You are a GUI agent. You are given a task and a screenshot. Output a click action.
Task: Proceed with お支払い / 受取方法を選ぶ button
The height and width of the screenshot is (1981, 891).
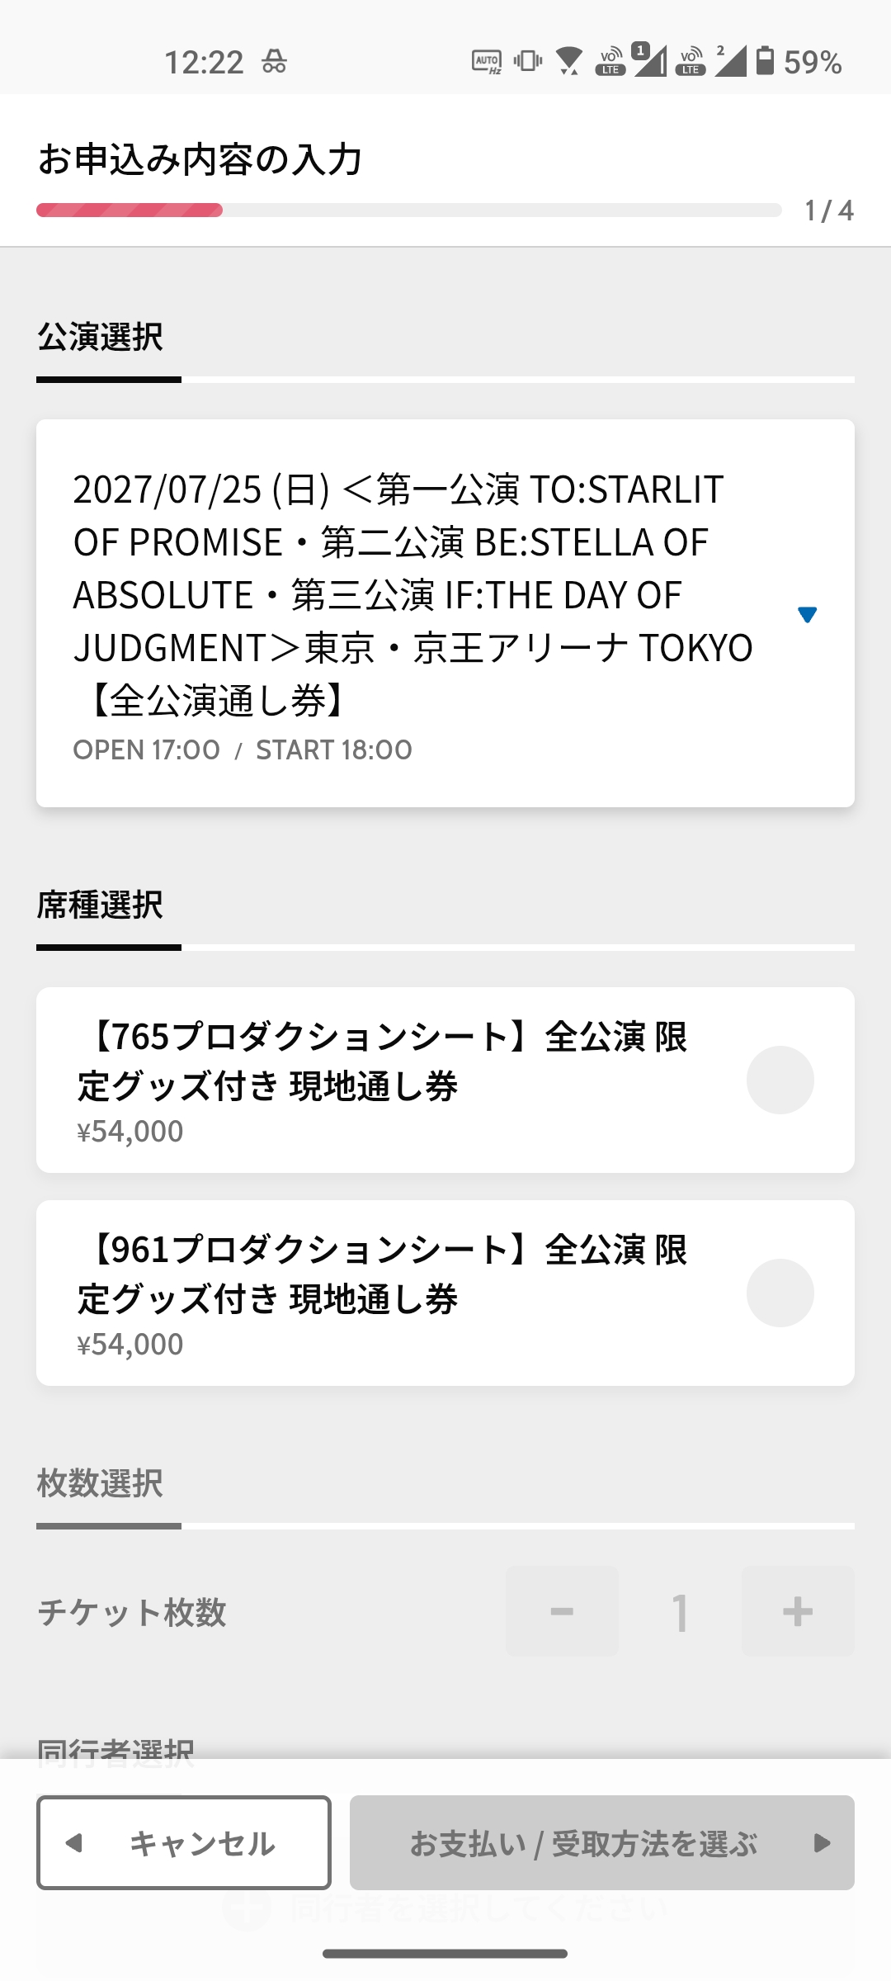pyautogui.click(x=602, y=1842)
